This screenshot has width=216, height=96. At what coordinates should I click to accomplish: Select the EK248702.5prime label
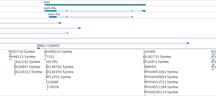(59, 67)
